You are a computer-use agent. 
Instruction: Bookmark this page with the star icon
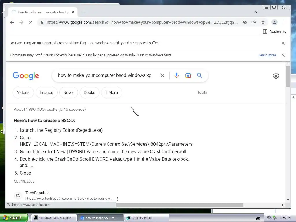(x=263, y=22)
